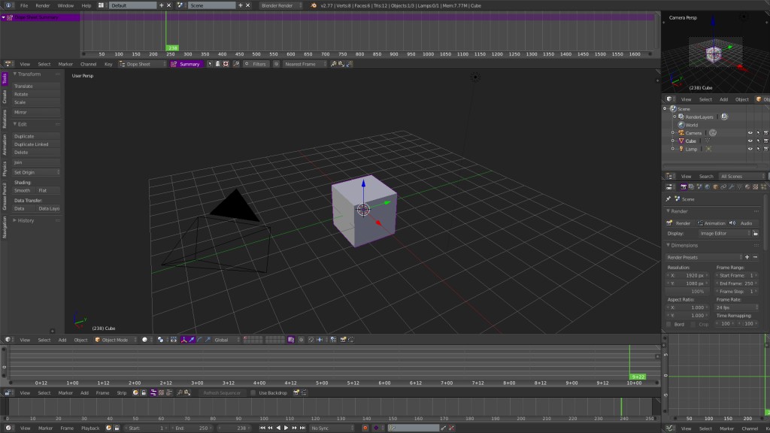Viewport: 770px width, 433px height.
Task: Click the Translate button in the tool shelf
Action: pyautogui.click(x=23, y=86)
